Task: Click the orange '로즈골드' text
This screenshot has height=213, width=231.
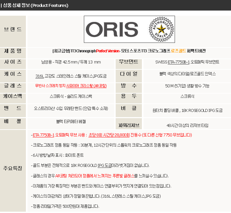Action: tap(178, 51)
